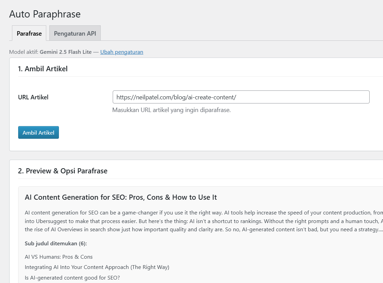Image resolution: width=383 pixels, height=283 pixels.
Task: Switch to the Parafrase tab
Action: click(x=29, y=34)
